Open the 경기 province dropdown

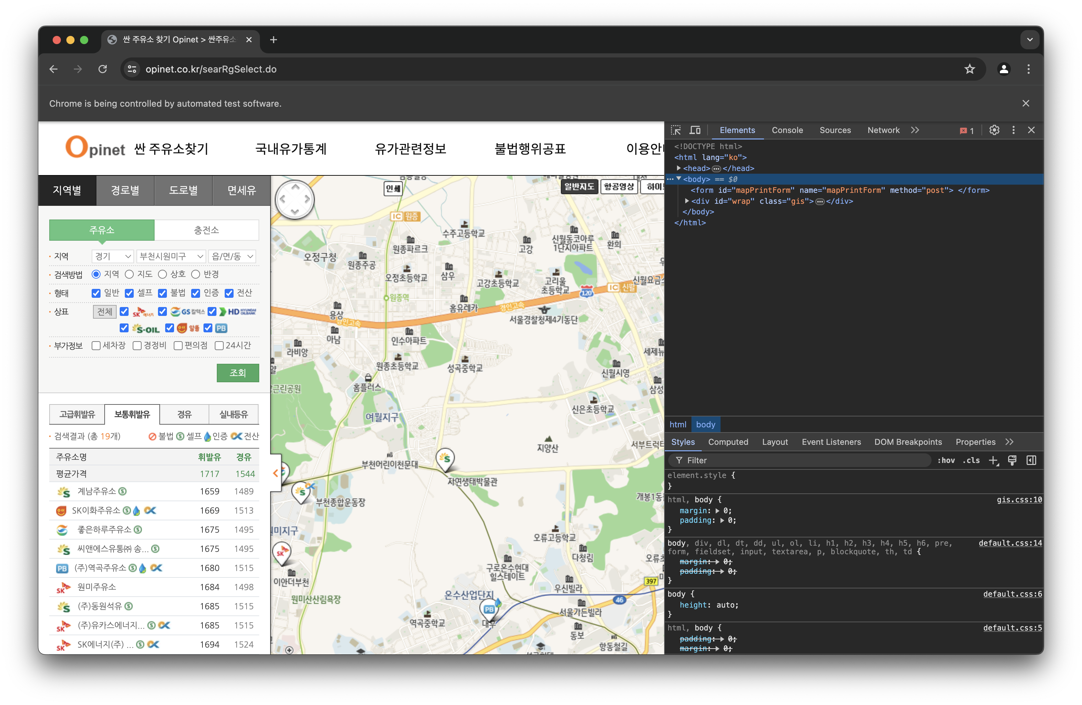point(112,256)
